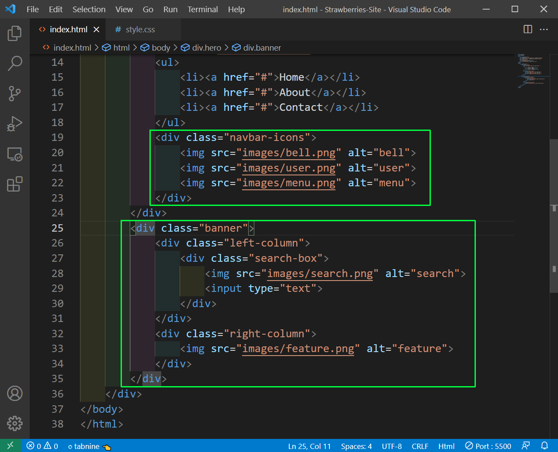558x452 pixels.
Task: Click line number 32
Action: [x=58, y=334]
